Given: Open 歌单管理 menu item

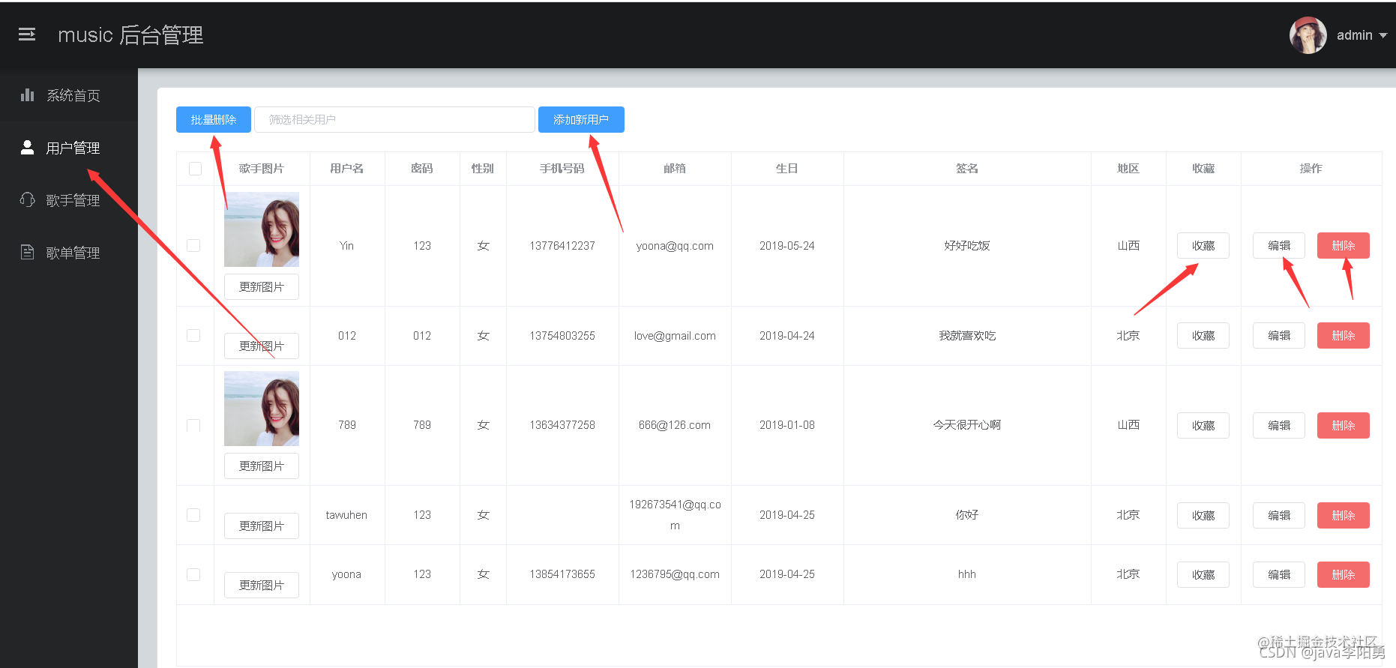Looking at the screenshot, I should click(69, 253).
